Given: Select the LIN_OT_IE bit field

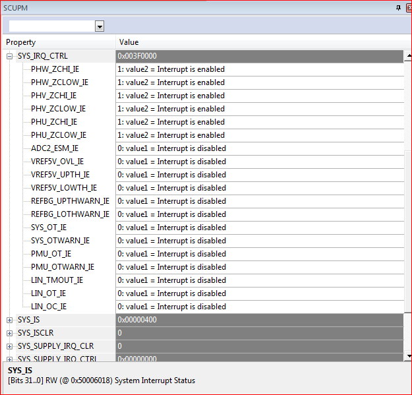Looking at the screenshot, I should click(x=48, y=293).
